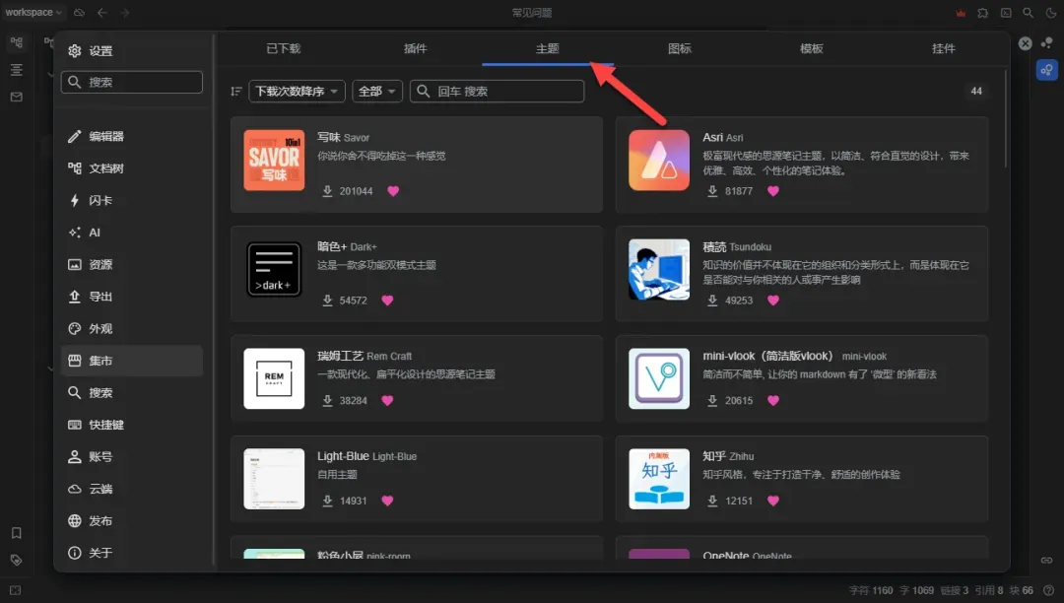Click the heart icon on Zhihu card

pos(773,502)
